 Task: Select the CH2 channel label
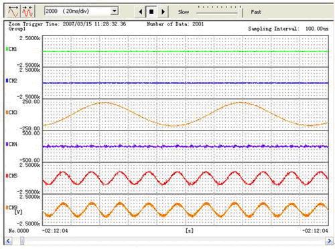pyautogui.click(x=13, y=81)
